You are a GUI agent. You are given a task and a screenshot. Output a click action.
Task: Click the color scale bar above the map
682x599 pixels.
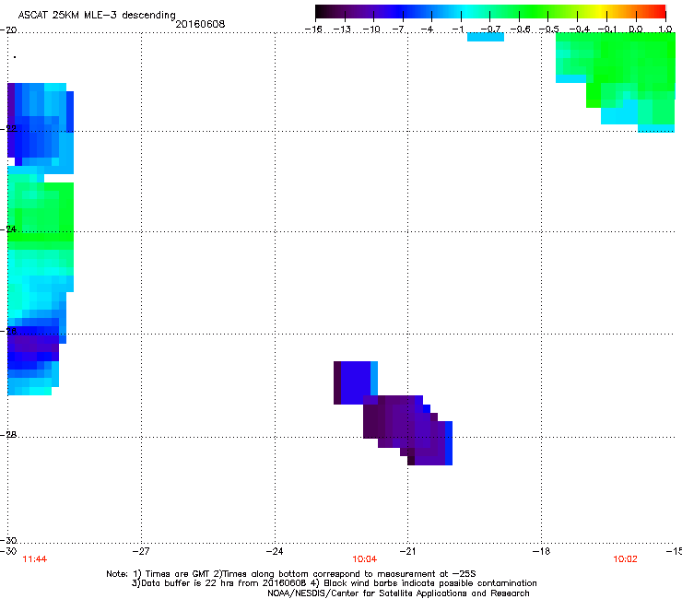(490, 11)
